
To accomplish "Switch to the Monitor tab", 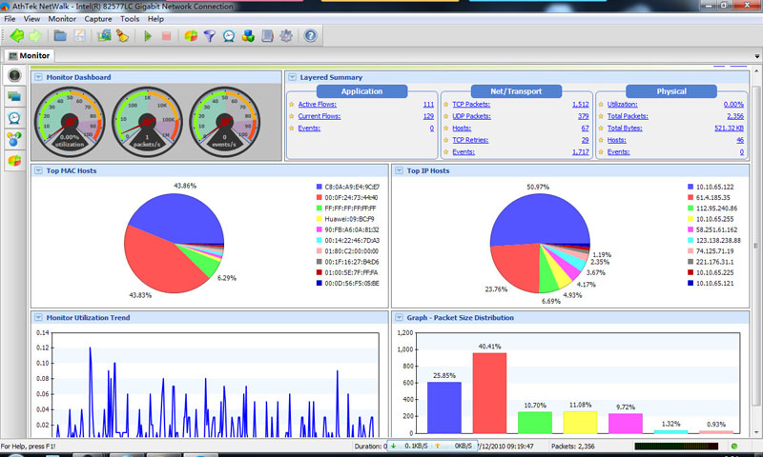I will 29,56.
